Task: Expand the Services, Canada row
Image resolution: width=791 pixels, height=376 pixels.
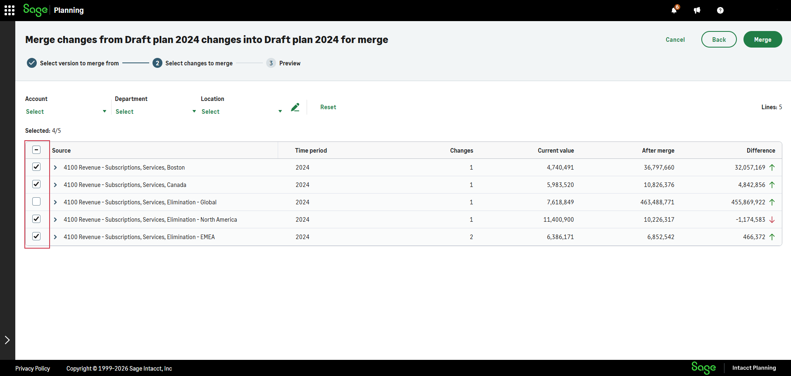Action: (x=55, y=185)
